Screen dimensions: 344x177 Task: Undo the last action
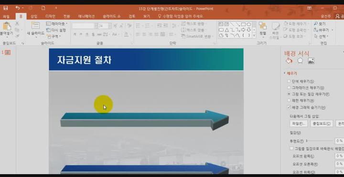18,8
